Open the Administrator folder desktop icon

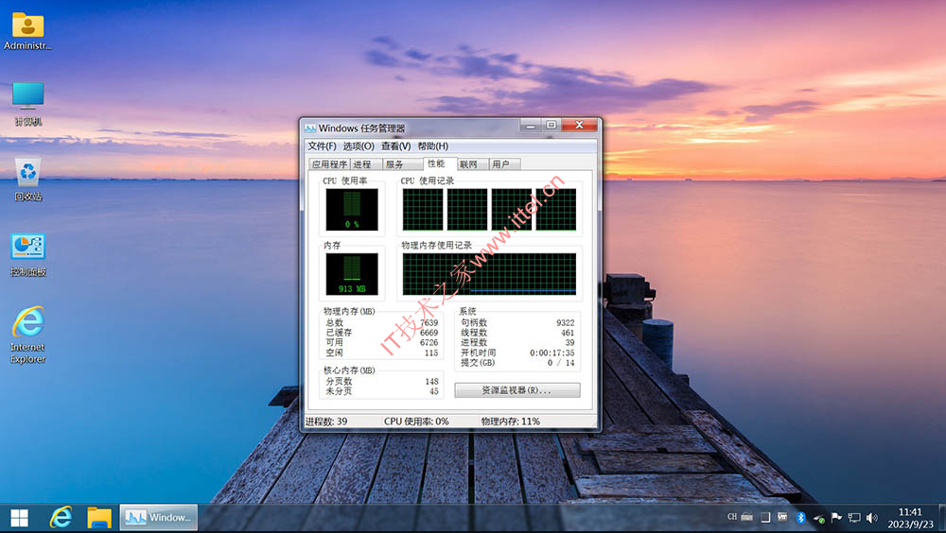(27, 31)
